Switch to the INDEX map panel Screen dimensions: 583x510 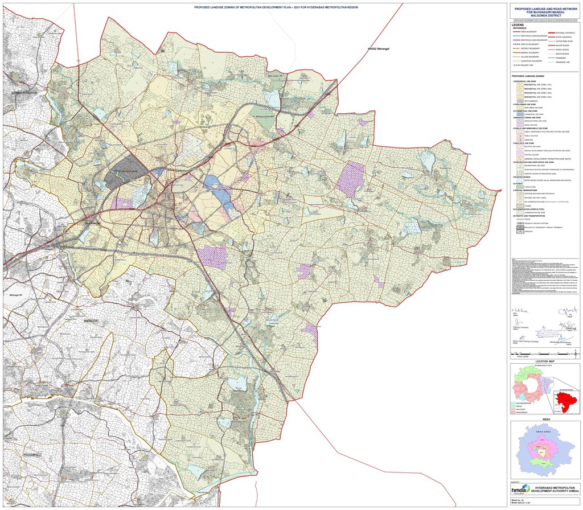coord(545,418)
